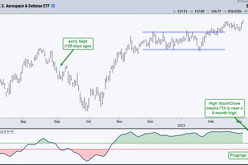Click the 94.49 indicator value label
248x165 pixels.
(x=10, y=132)
